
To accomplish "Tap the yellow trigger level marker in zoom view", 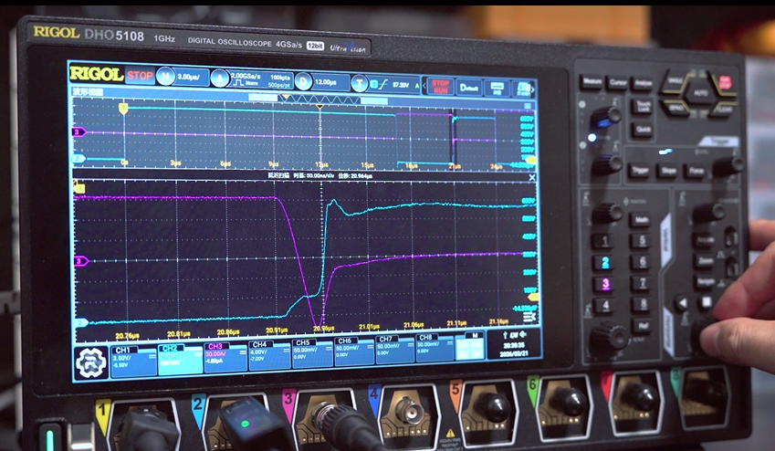I will tap(533, 298).
